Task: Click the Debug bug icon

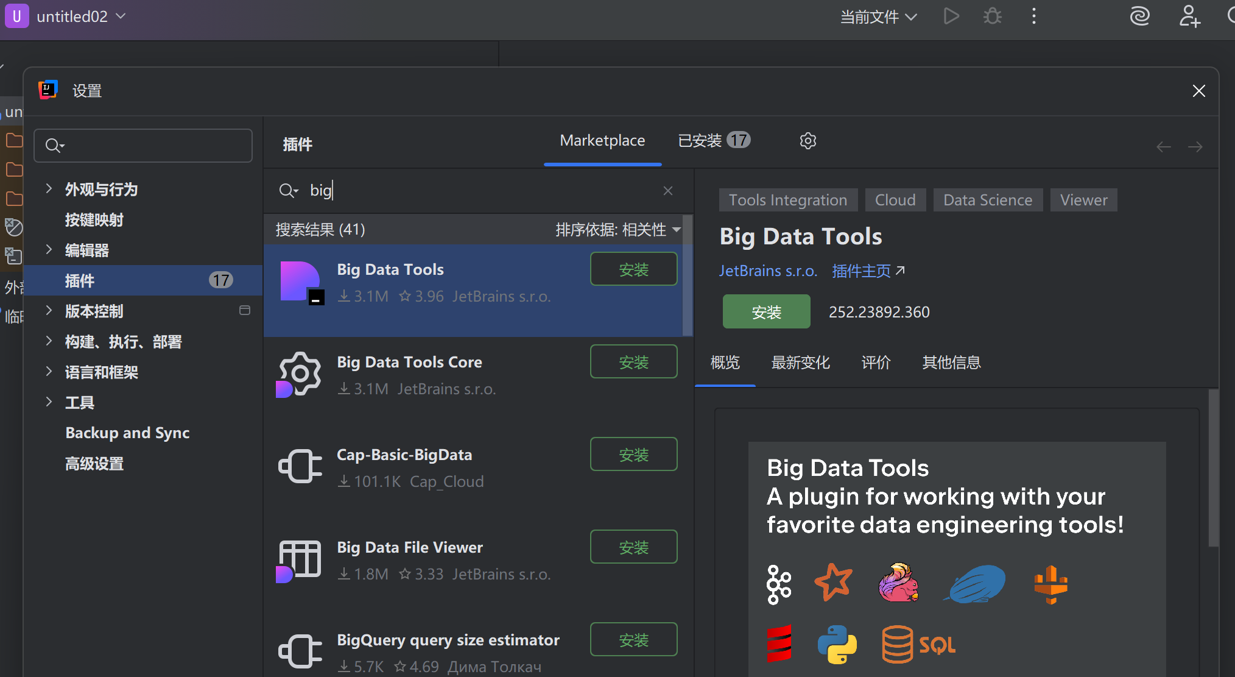Action: [x=993, y=16]
